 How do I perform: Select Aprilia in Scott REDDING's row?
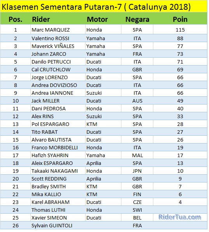pyautogui.click(x=94, y=179)
